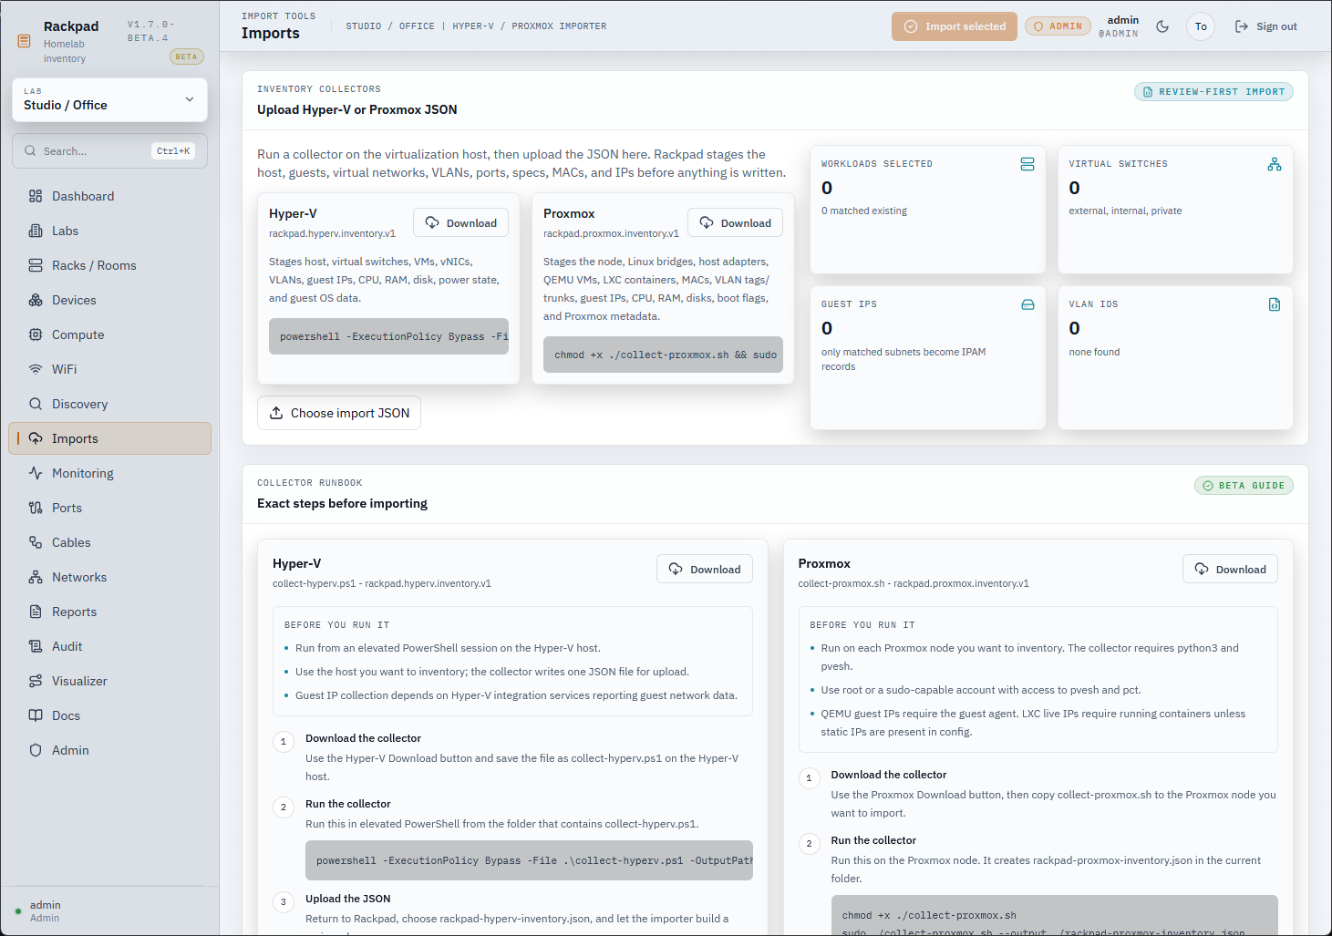The height and width of the screenshot is (936, 1332).
Task: Open the Compute section
Action: (x=109, y=334)
